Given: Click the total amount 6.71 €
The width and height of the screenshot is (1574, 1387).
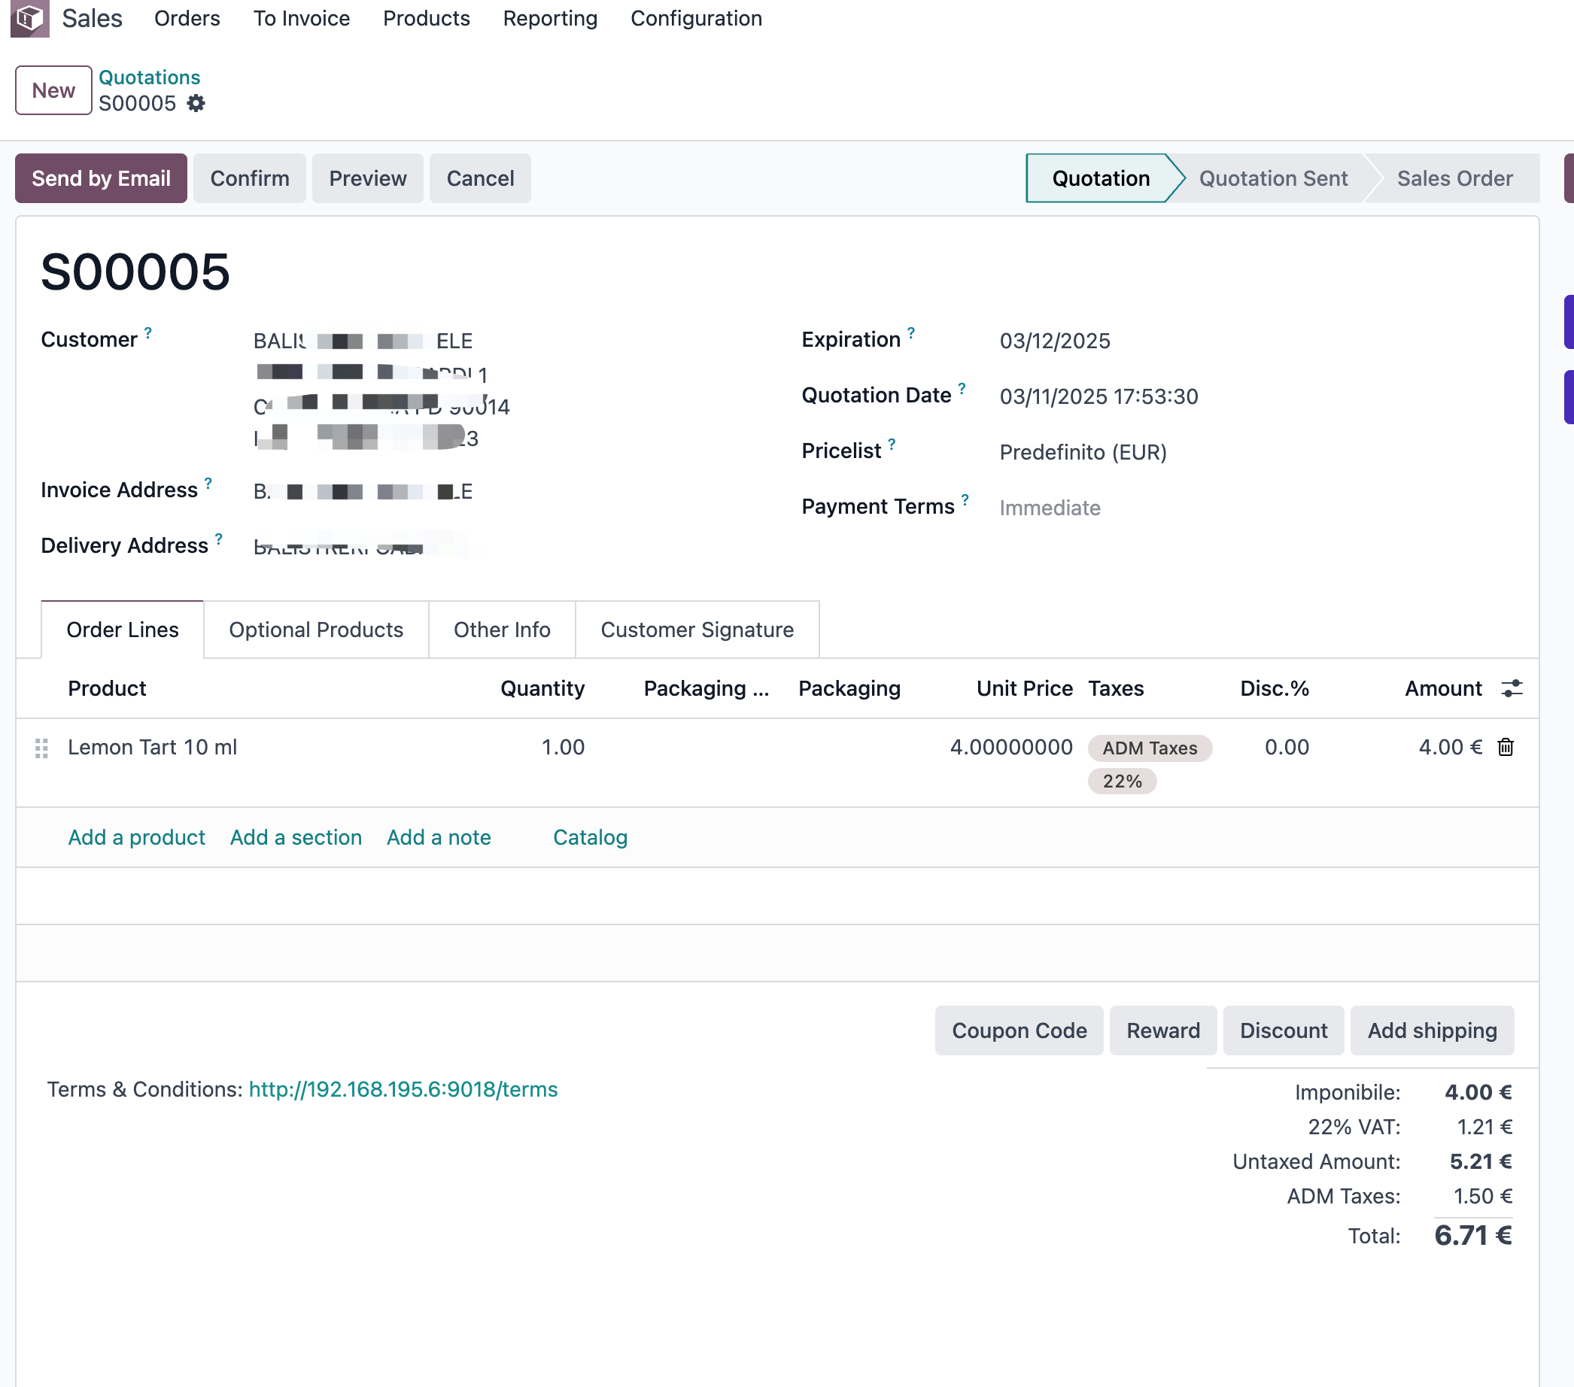Looking at the screenshot, I should click(1472, 1236).
